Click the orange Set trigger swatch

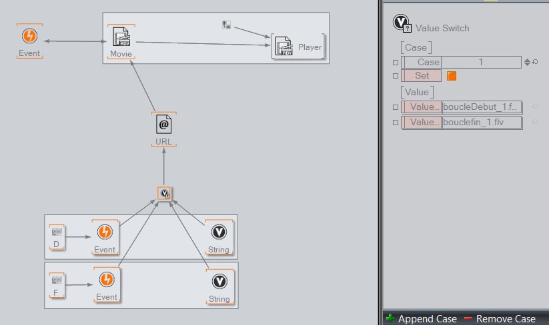click(x=452, y=76)
